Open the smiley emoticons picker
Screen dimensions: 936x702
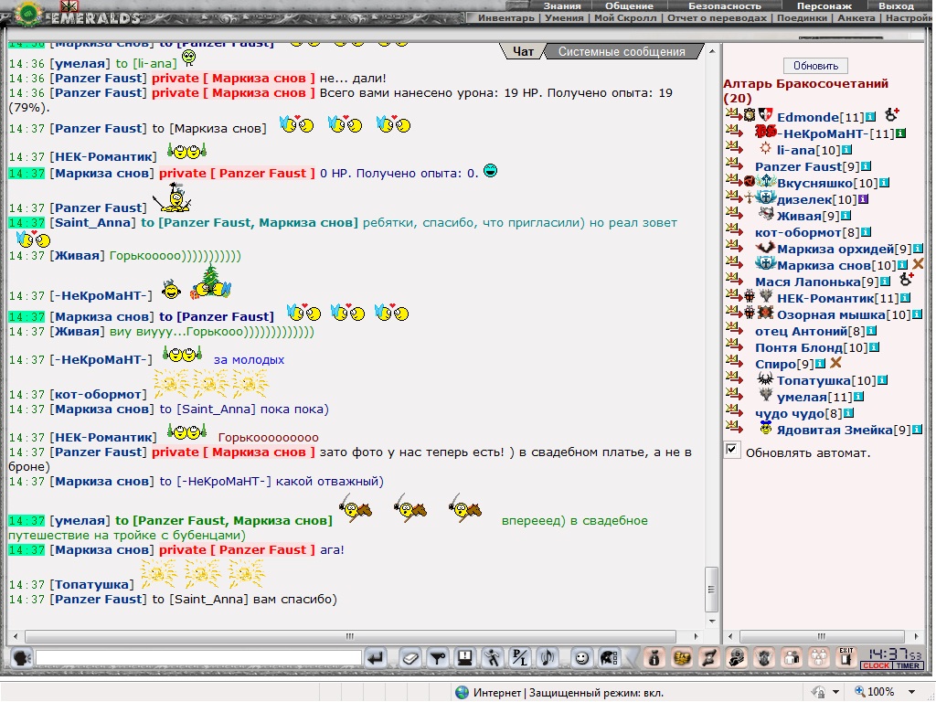tap(581, 658)
